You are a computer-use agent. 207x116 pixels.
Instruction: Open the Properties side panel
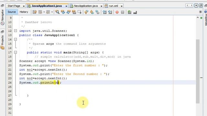206,18
